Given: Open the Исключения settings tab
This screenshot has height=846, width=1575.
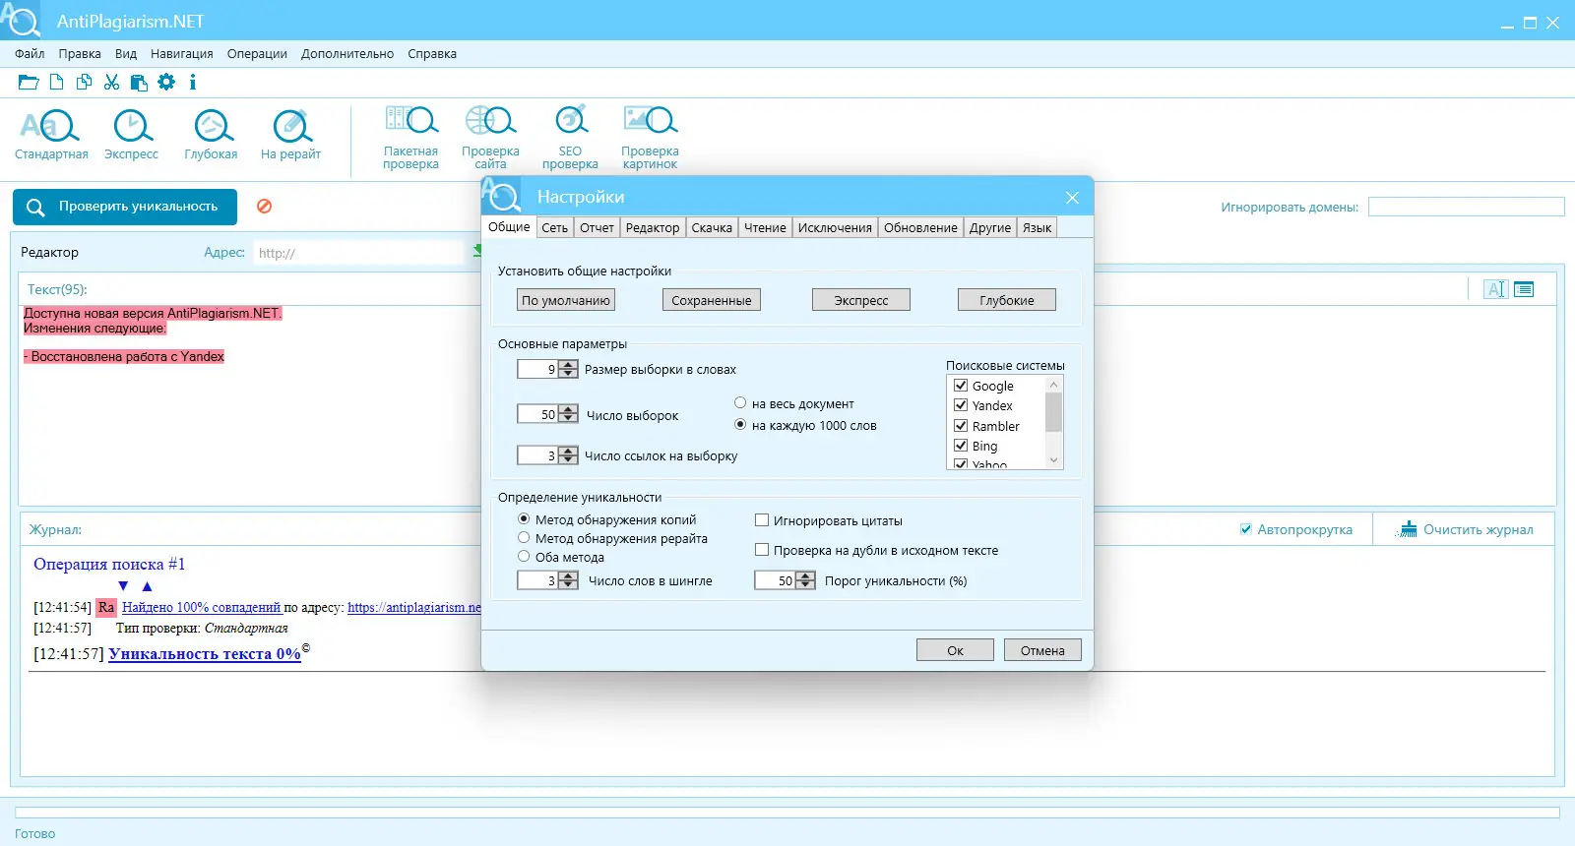Looking at the screenshot, I should pyautogui.click(x=835, y=228).
